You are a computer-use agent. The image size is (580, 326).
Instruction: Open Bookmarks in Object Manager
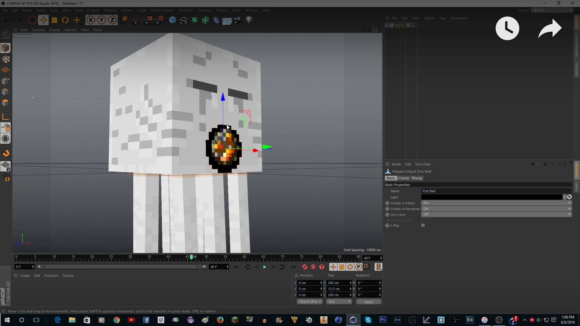coord(459,18)
